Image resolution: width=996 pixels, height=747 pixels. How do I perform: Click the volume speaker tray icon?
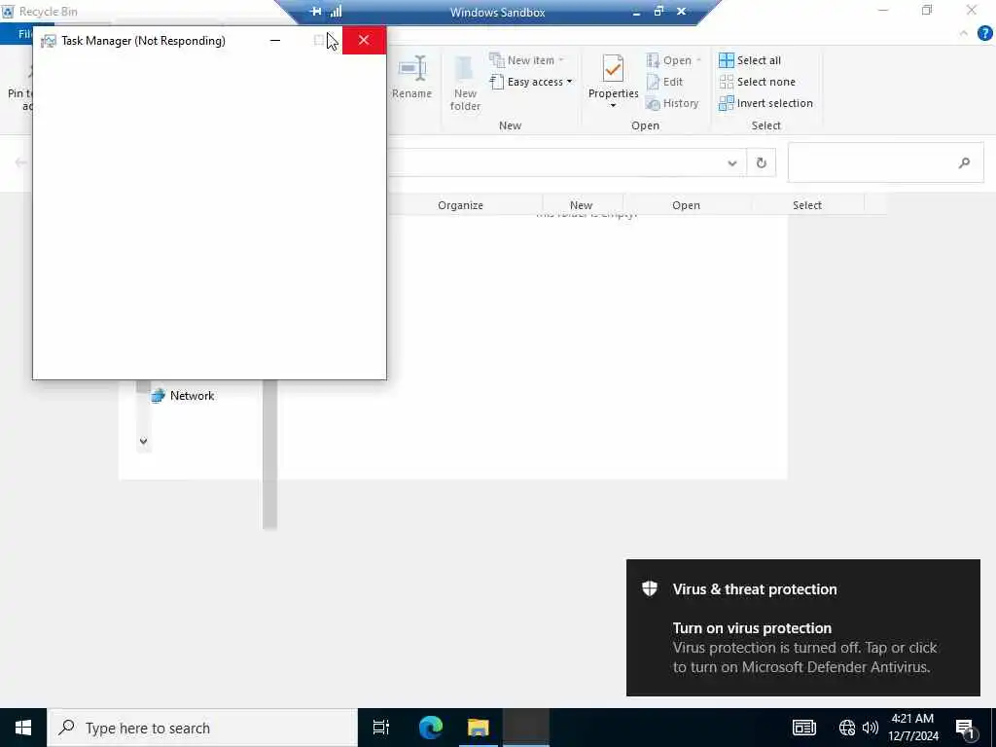coord(871,728)
